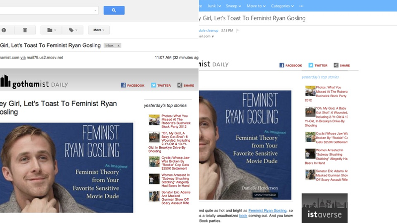Open the Categories dropdown in Outlook toolbar
The image size is (397, 223).
(282, 6)
